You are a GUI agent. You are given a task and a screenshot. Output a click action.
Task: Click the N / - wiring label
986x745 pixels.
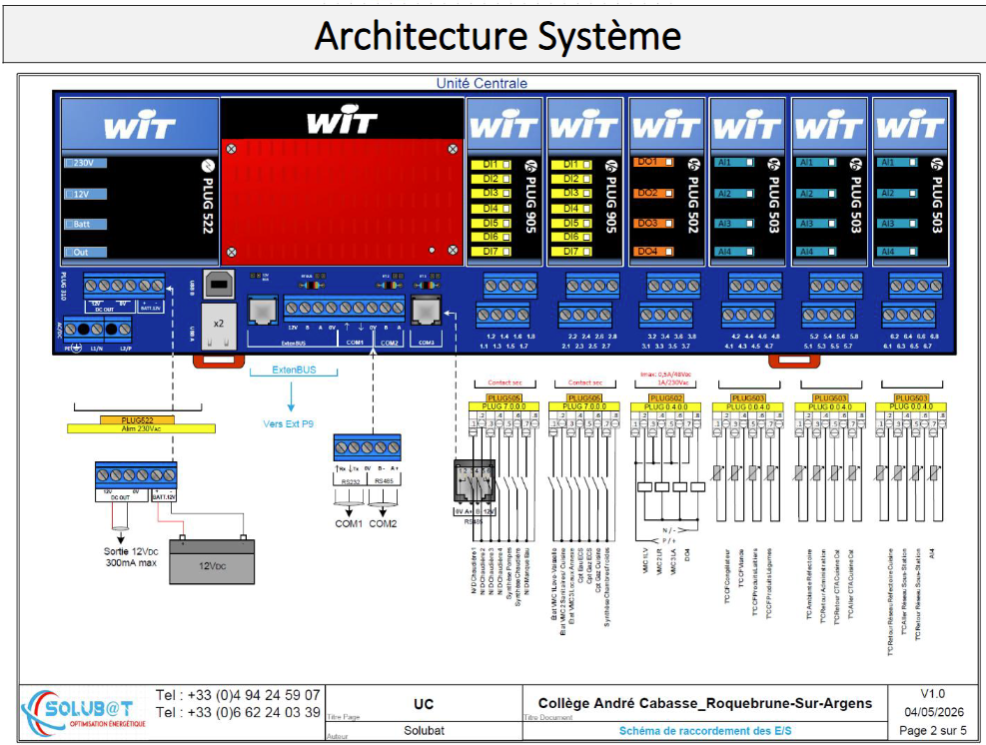669,530
